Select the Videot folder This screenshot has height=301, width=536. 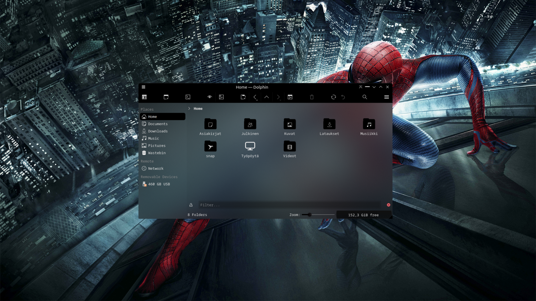point(290,149)
